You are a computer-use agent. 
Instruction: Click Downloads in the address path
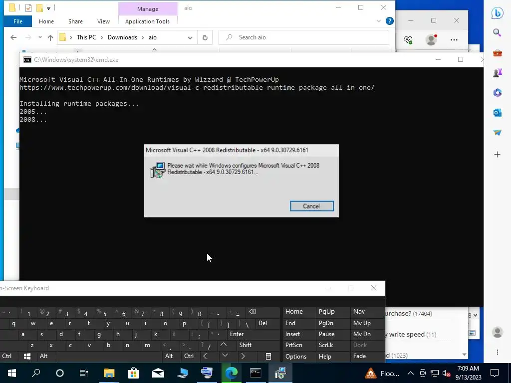coord(123,37)
